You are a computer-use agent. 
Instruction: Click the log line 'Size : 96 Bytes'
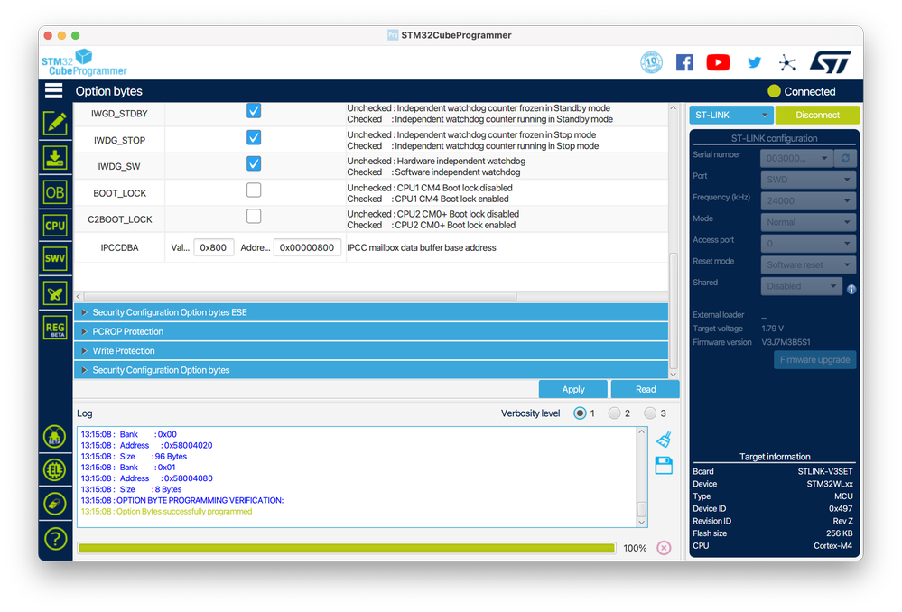134,457
